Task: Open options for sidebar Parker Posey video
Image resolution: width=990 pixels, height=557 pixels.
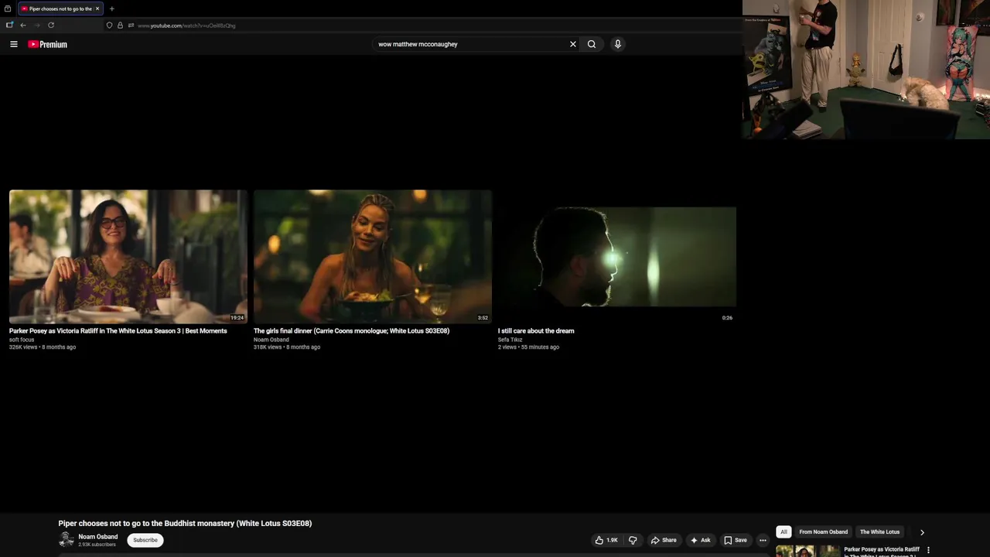Action: point(928,550)
